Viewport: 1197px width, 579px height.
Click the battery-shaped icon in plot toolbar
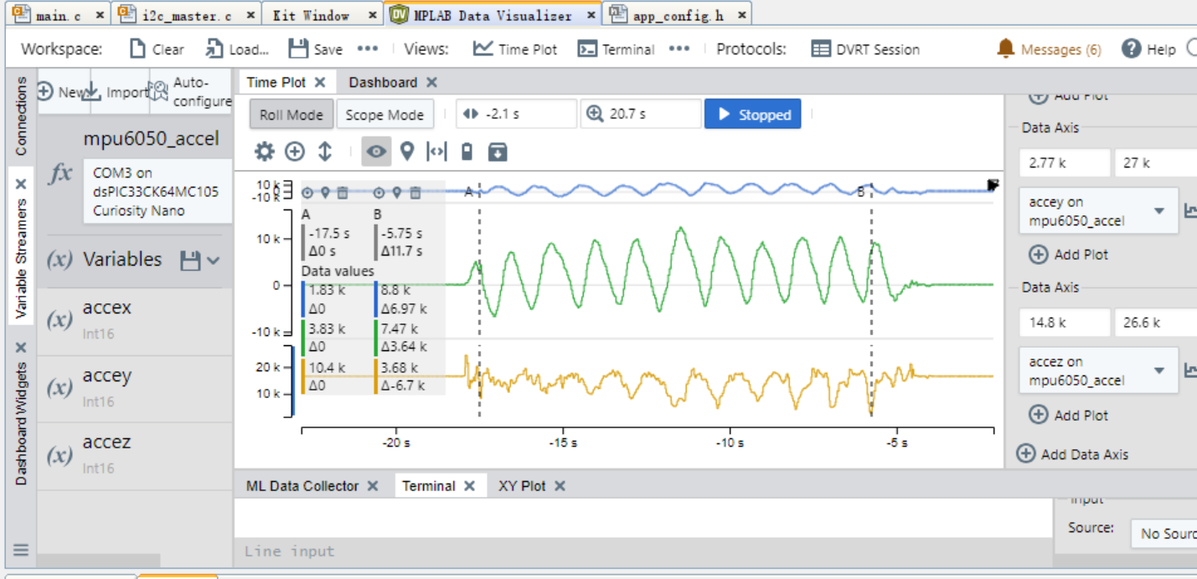(467, 151)
